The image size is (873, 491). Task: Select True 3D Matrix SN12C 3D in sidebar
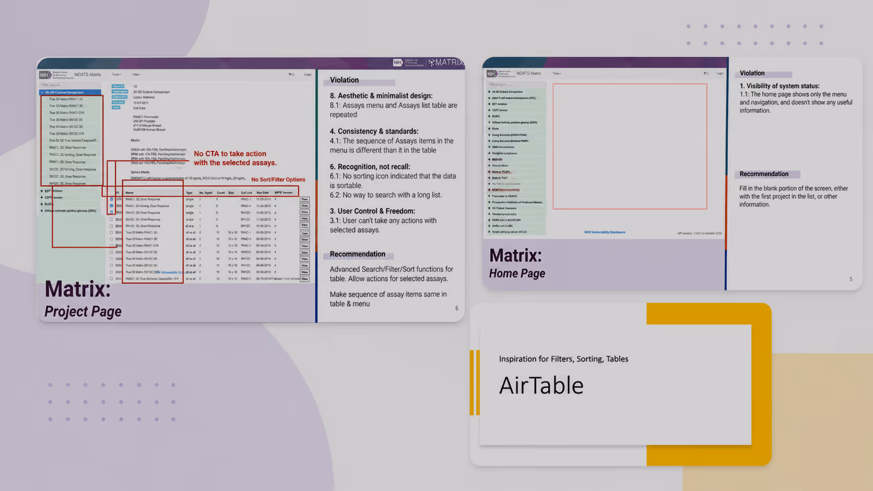click(x=66, y=127)
